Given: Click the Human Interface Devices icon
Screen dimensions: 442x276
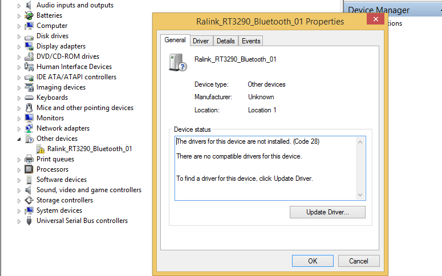Looking at the screenshot, I should [29, 67].
